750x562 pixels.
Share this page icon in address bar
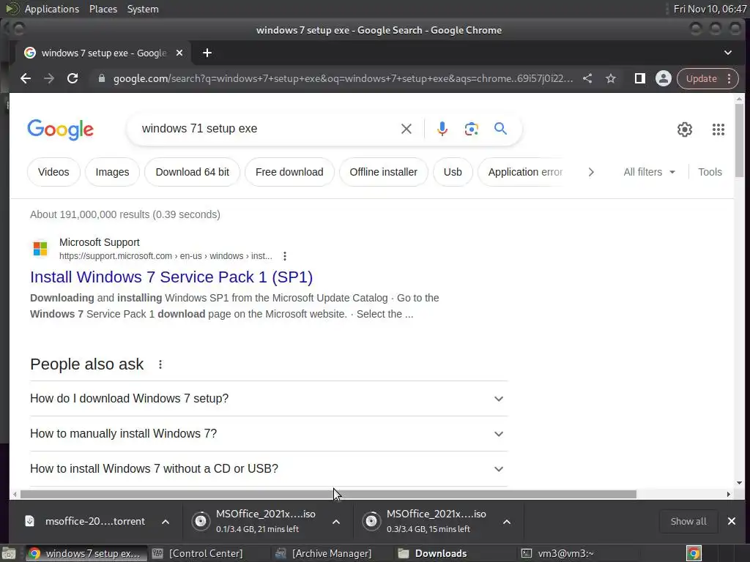[x=587, y=78]
